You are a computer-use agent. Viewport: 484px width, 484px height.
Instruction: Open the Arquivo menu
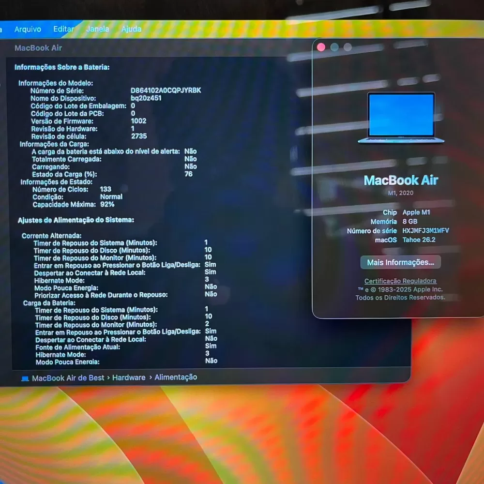pyautogui.click(x=28, y=29)
